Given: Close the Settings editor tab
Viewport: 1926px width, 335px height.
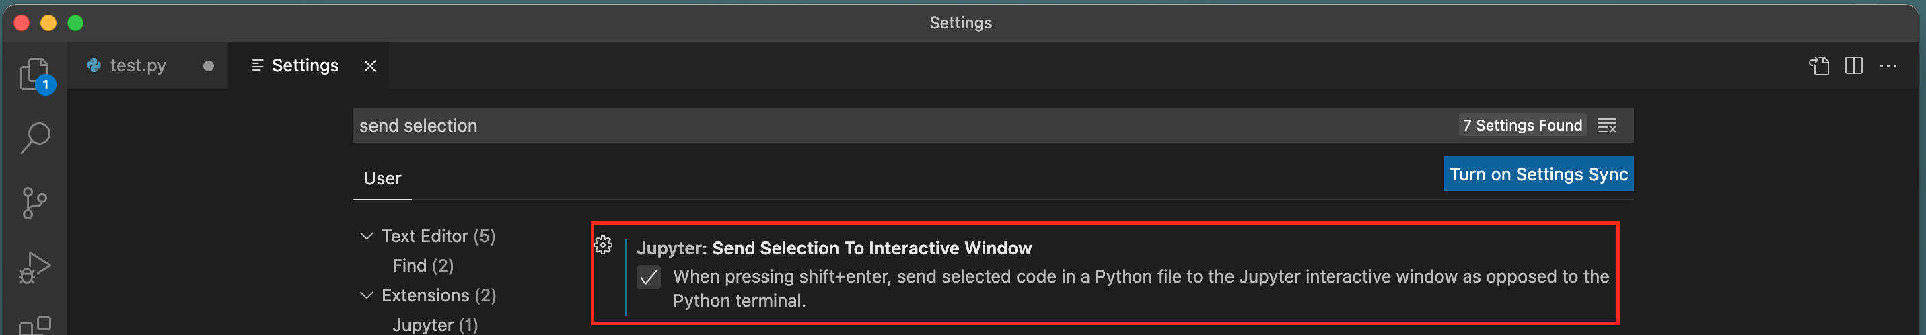Looking at the screenshot, I should [x=370, y=66].
